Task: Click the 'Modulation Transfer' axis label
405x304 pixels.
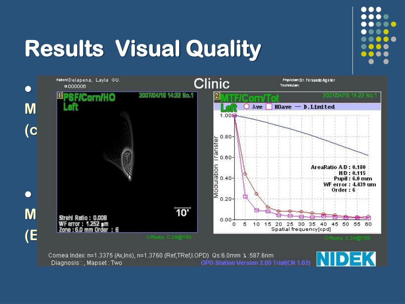Action: [x=216, y=167]
